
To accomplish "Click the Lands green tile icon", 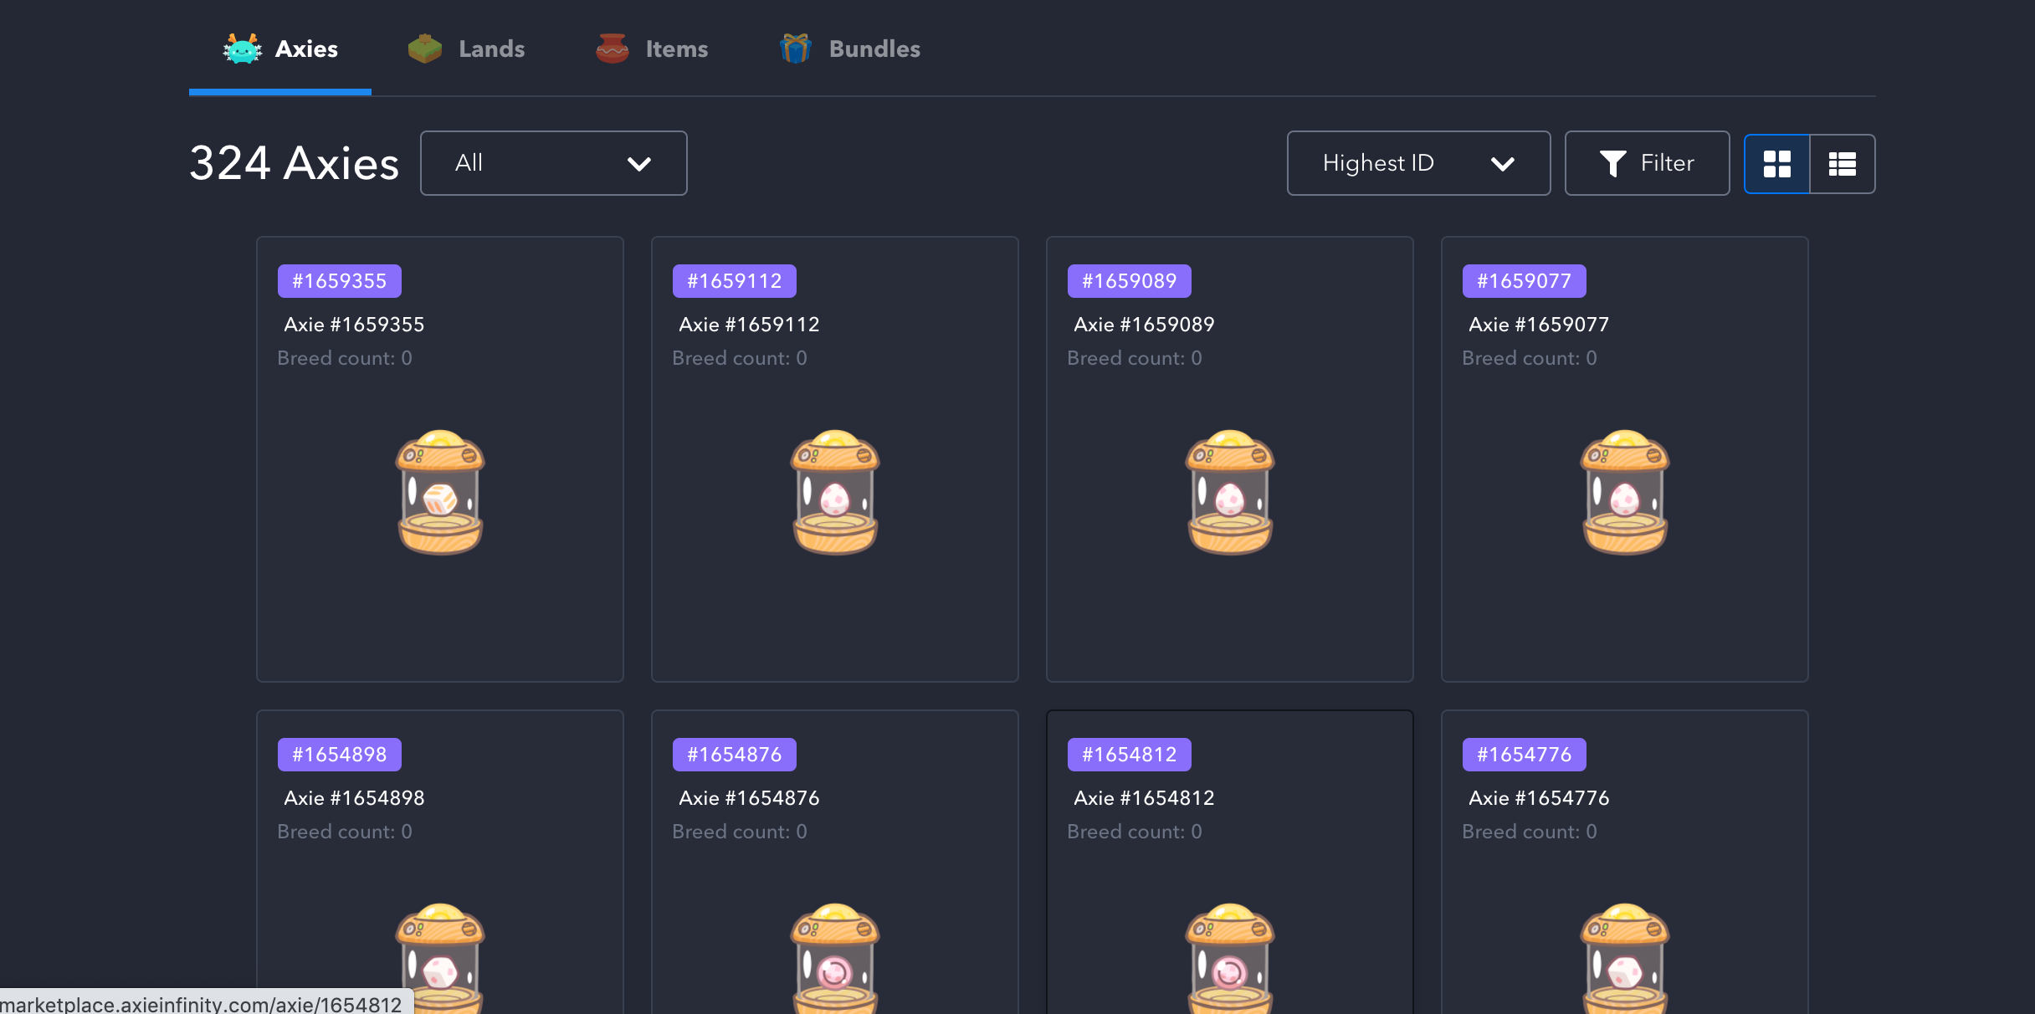I will pyautogui.click(x=425, y=49).
